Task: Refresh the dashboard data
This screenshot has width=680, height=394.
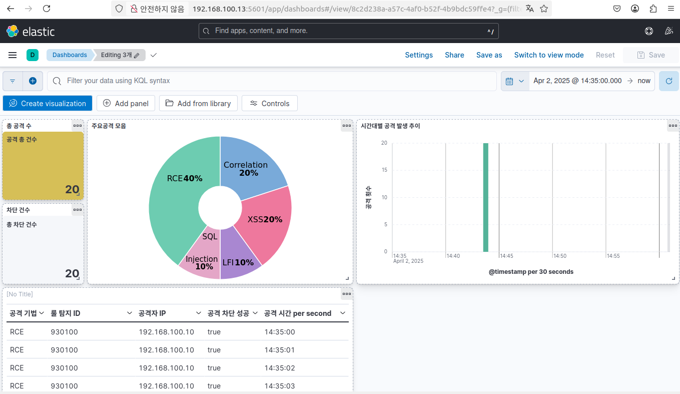Action: coord(668,81)
